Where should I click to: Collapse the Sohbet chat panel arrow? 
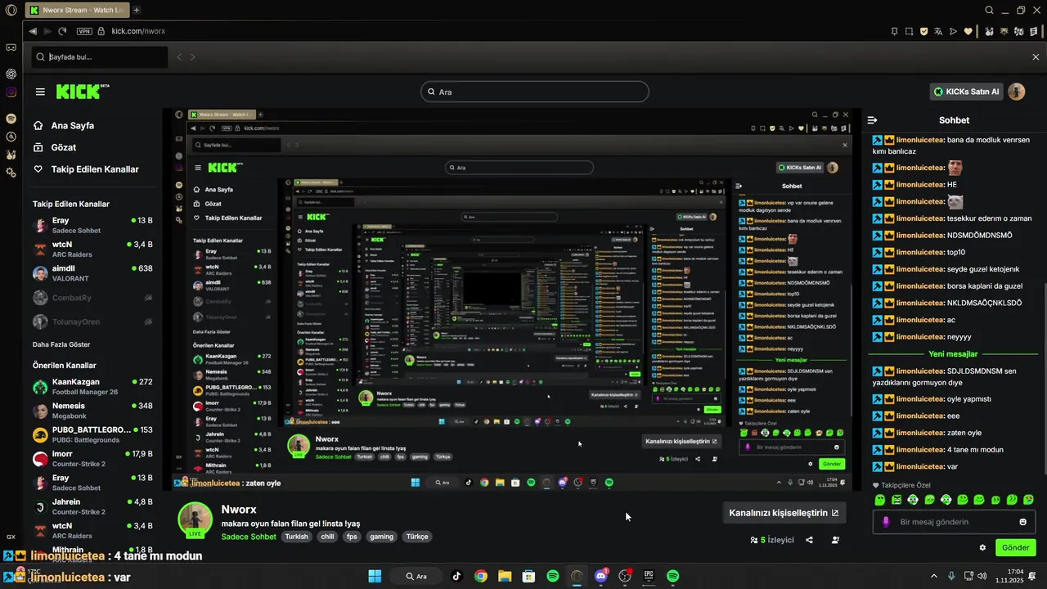[873, 120]
